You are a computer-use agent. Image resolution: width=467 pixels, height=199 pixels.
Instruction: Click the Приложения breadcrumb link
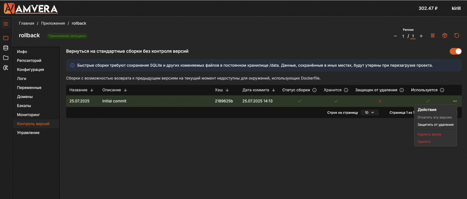53,23
